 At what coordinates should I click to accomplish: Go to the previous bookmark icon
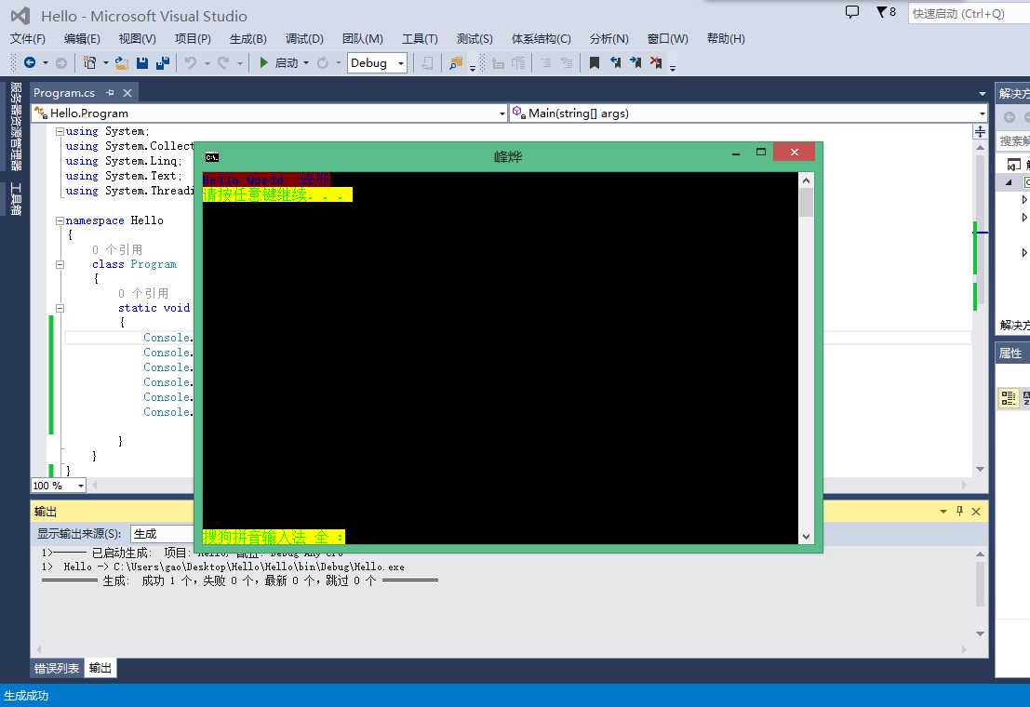point(616,62)
